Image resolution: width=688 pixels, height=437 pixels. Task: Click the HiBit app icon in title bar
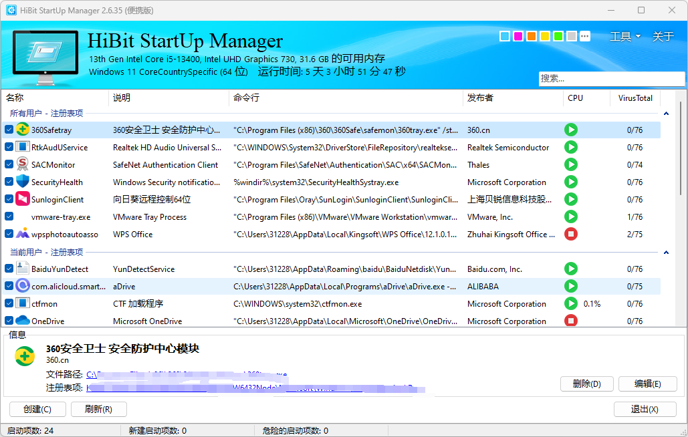tap(11, 10)
